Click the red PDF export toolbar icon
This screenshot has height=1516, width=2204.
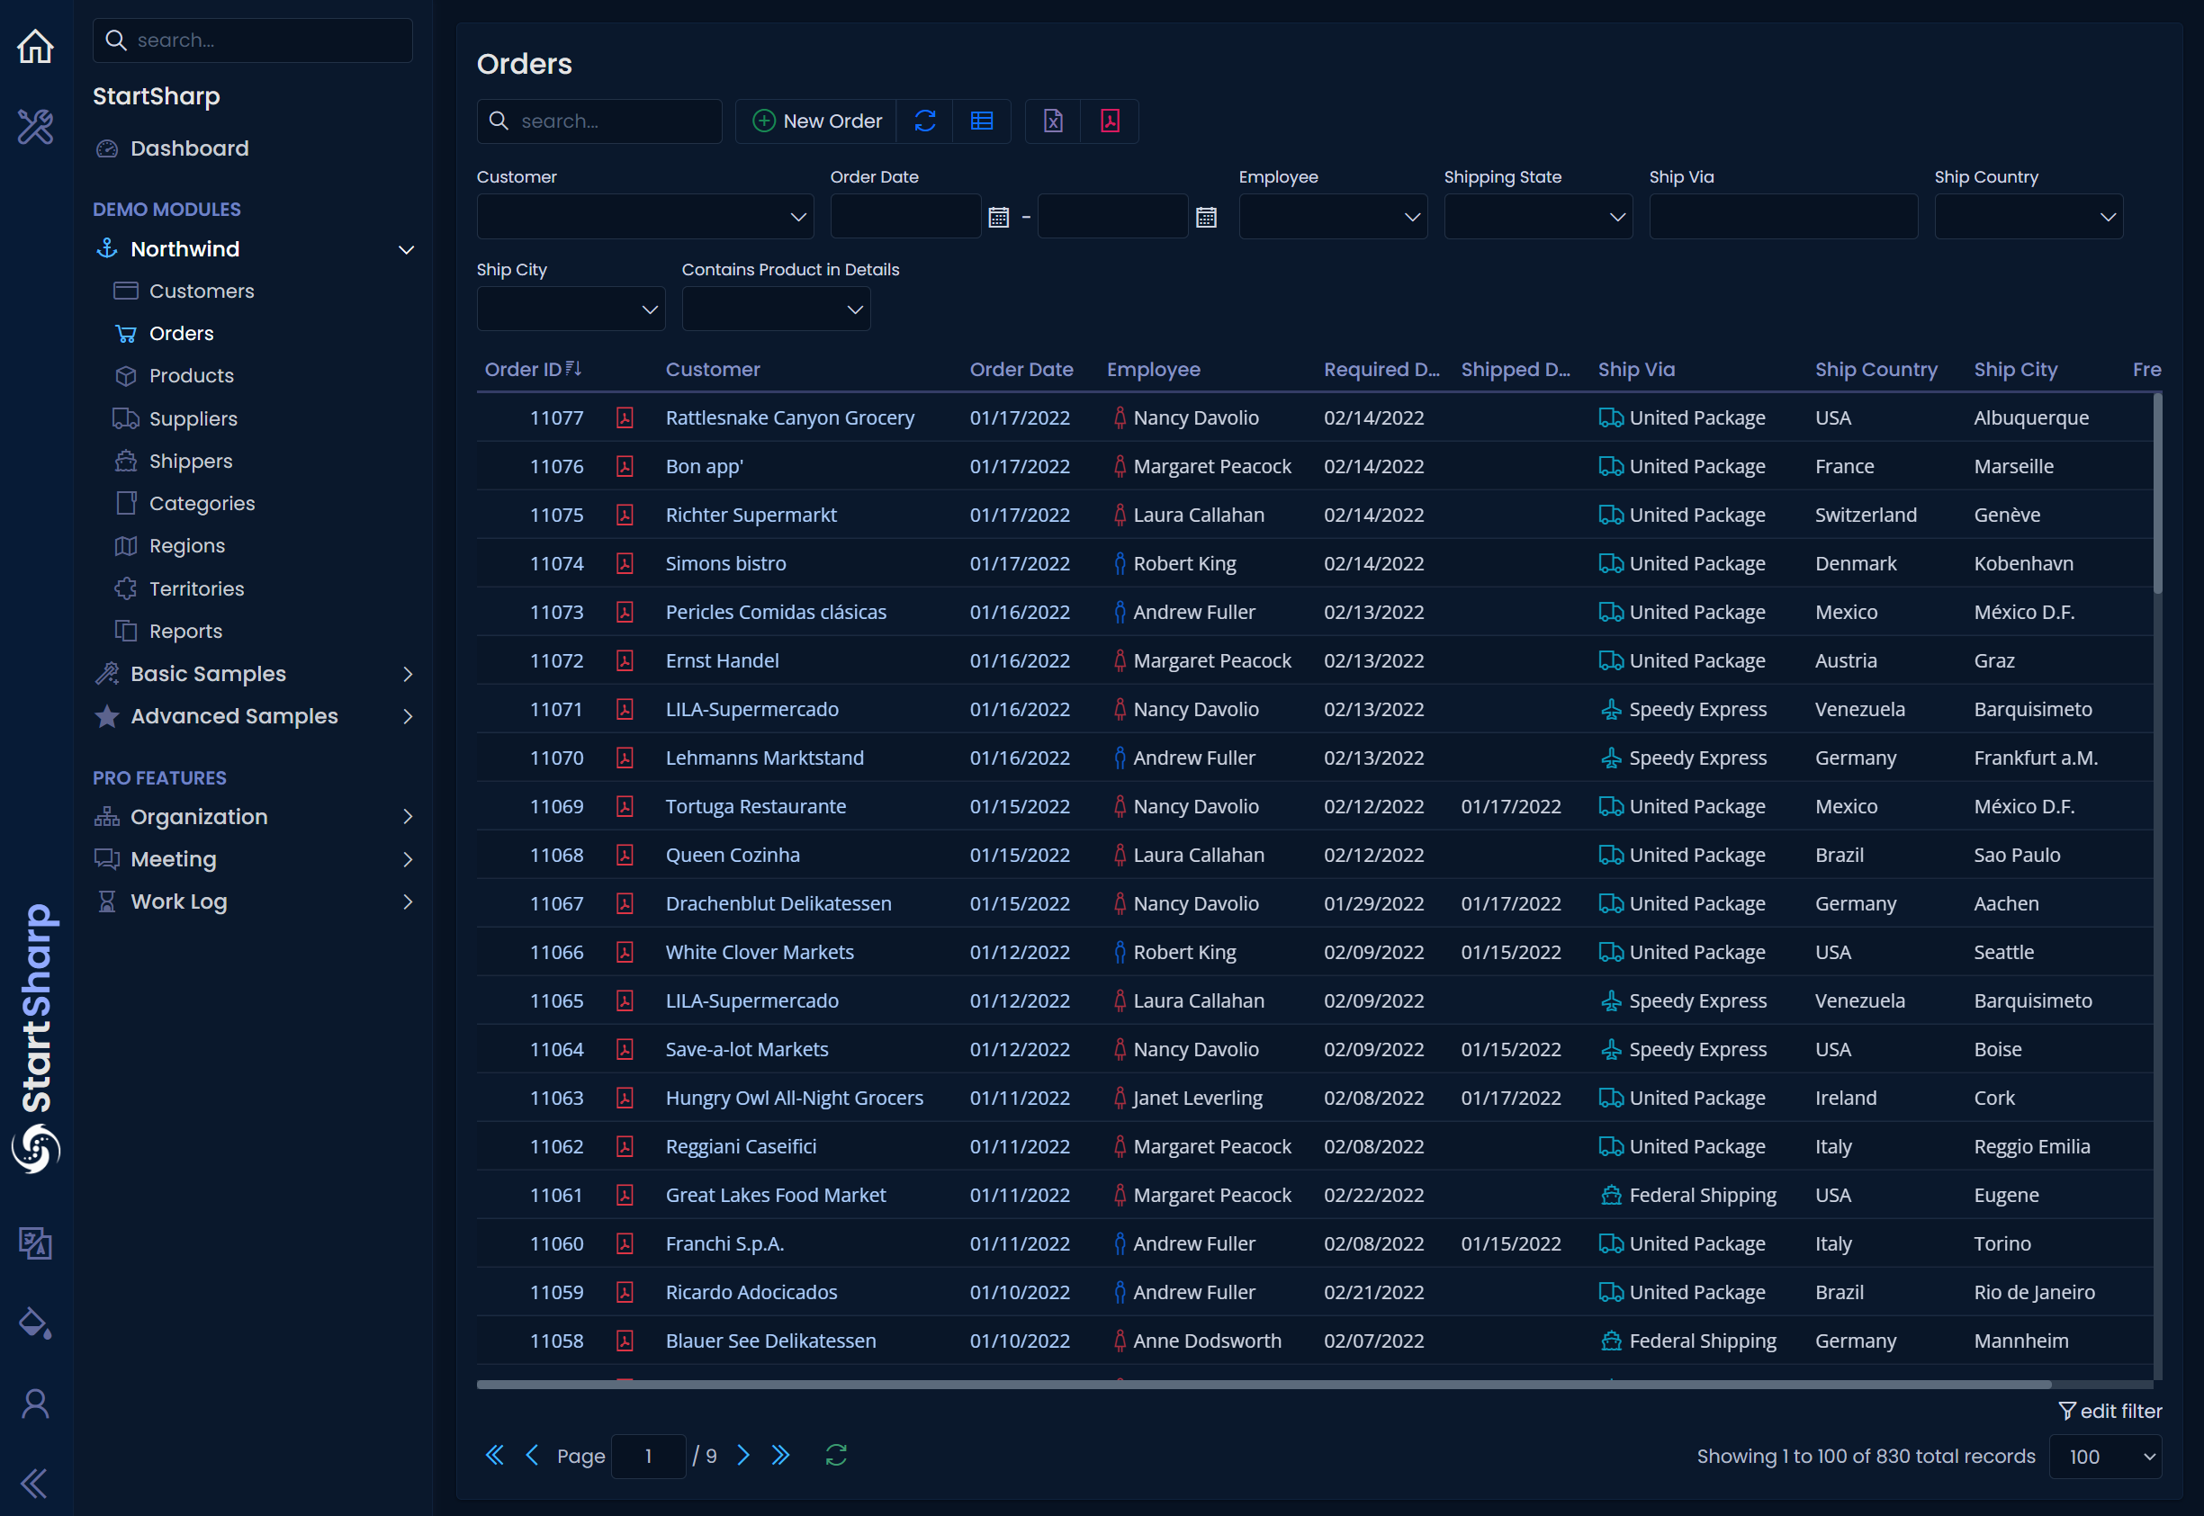coord(1110,121)
